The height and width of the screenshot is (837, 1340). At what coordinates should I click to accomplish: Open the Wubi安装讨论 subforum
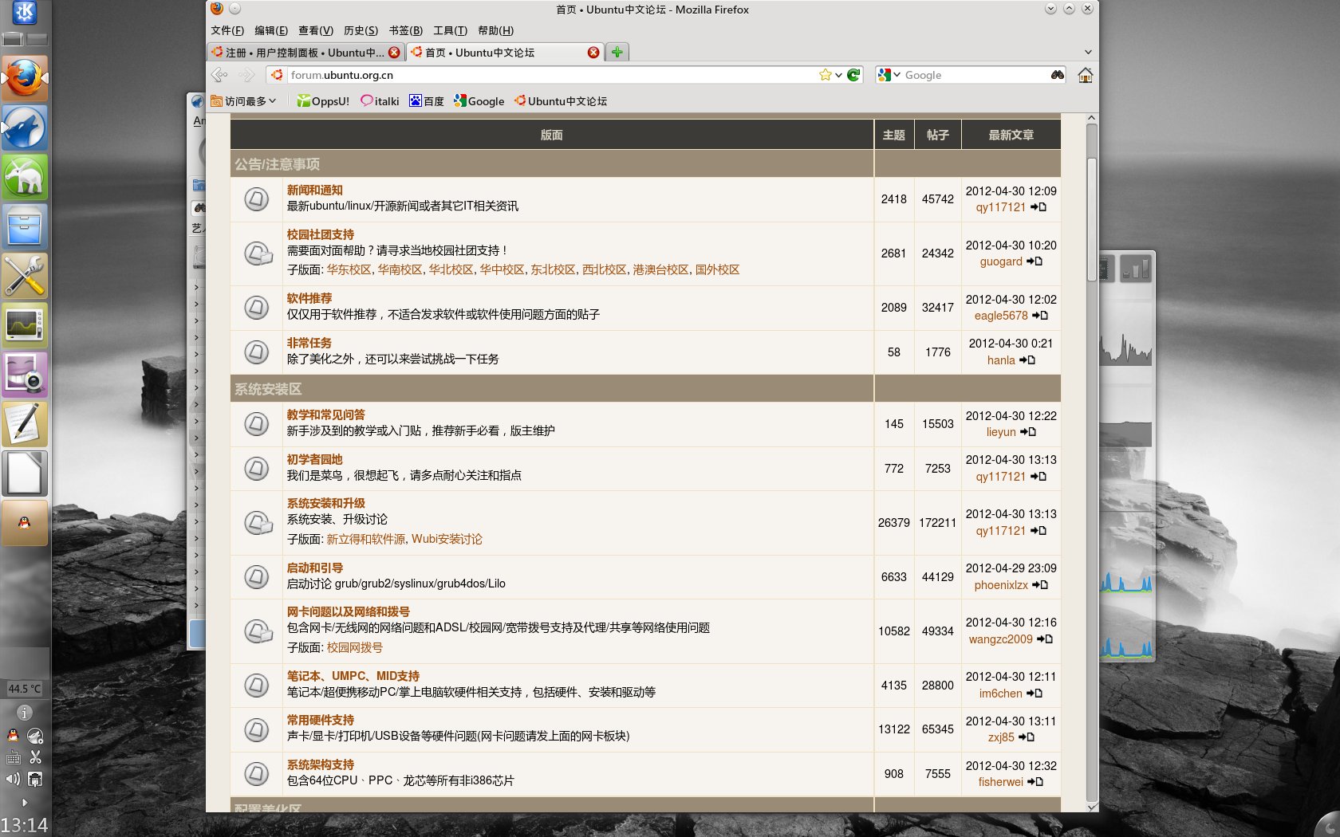(x=447, y=539)
